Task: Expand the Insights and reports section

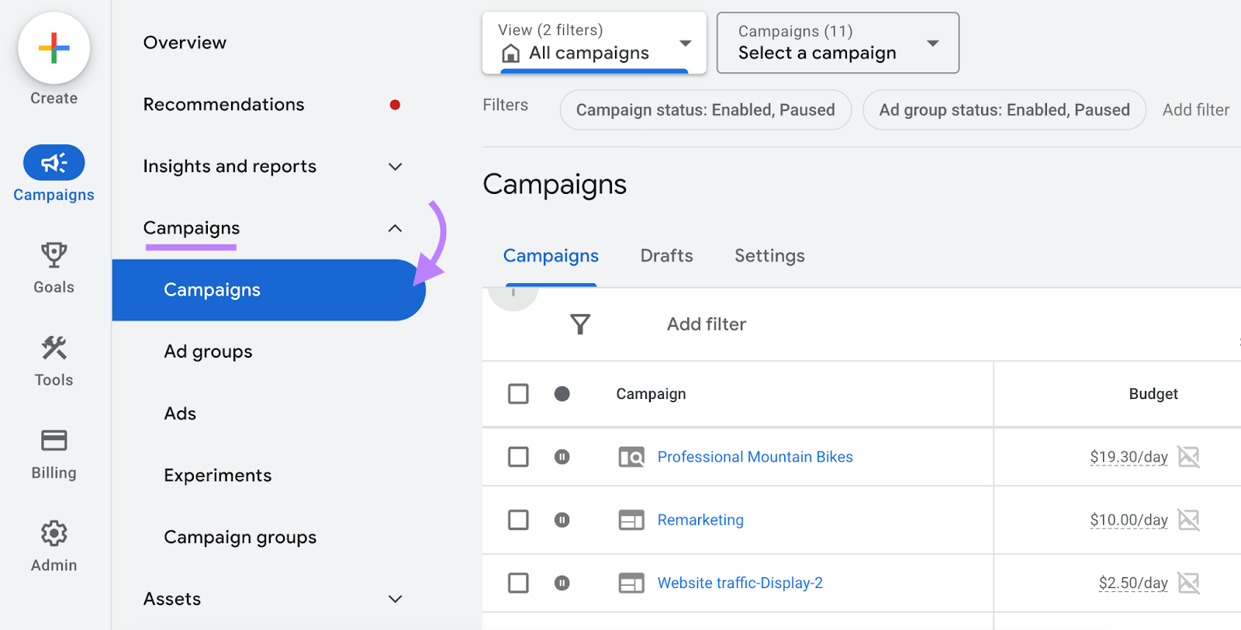Action: pyautogui.click(x=395, y=167)
